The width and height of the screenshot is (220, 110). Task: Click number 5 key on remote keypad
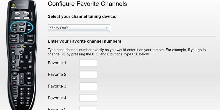point(22,94)
